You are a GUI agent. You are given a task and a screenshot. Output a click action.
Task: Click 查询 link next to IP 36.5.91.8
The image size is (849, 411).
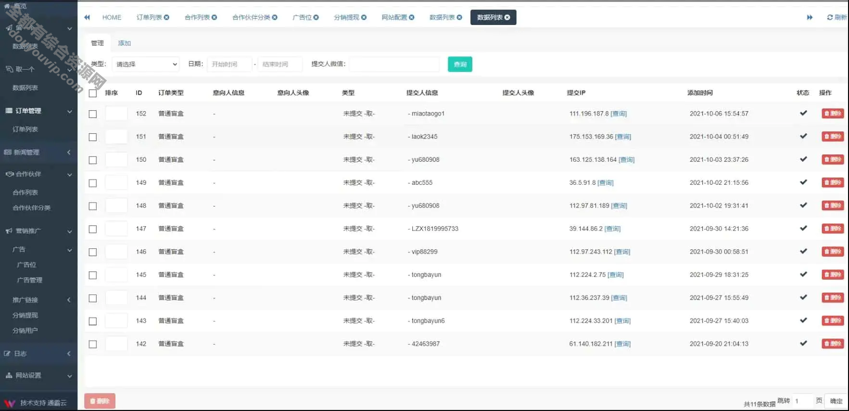pos(606,183)
